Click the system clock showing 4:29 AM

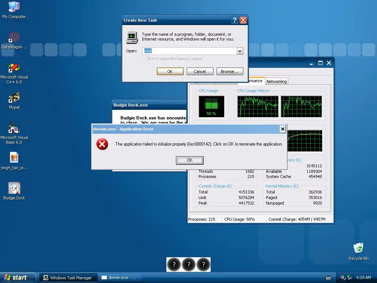363,277
